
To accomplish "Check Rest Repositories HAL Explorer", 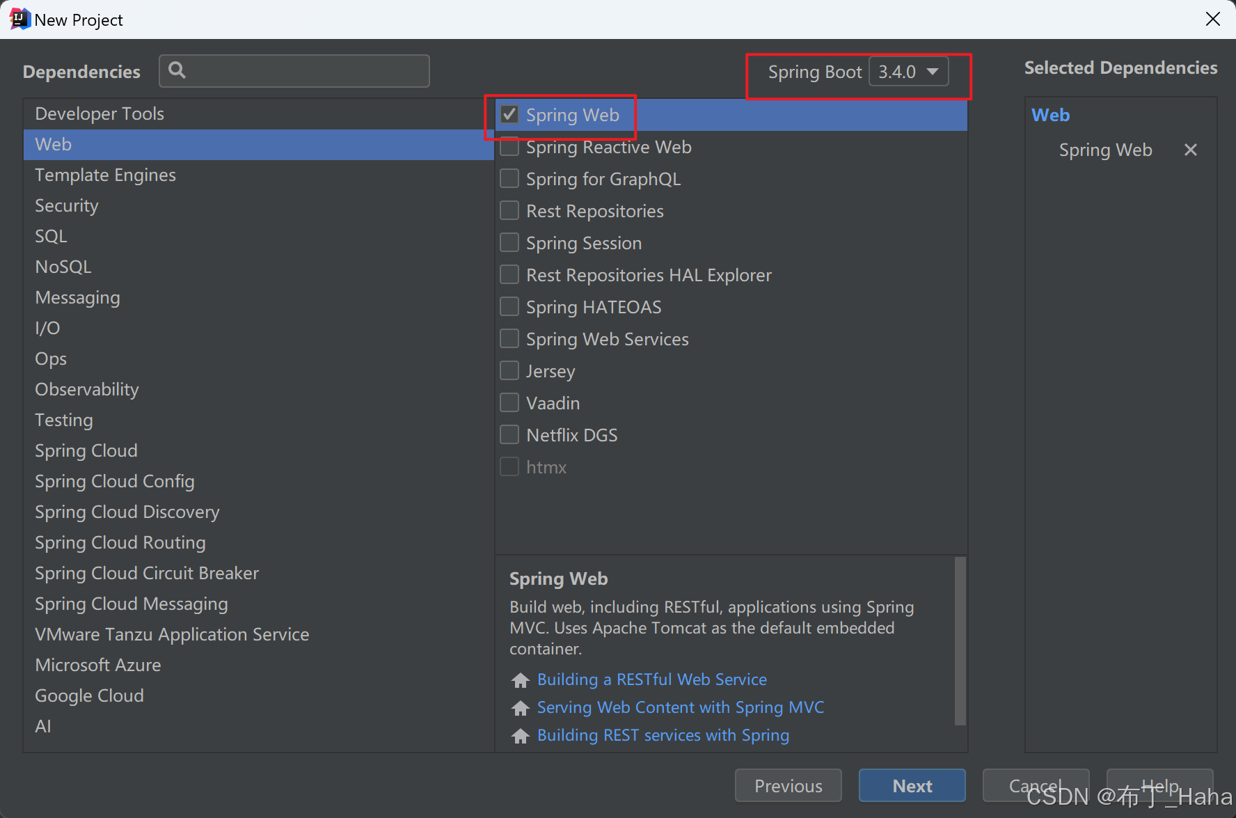I will point(509,275).
